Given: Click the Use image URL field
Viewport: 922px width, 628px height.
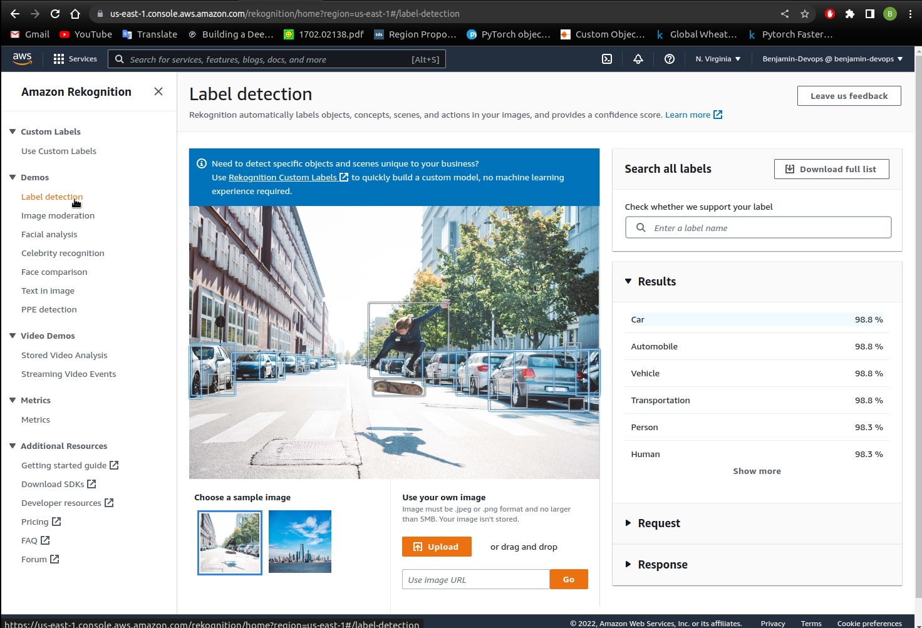Looking at the screenshot, I should point(475,579).
